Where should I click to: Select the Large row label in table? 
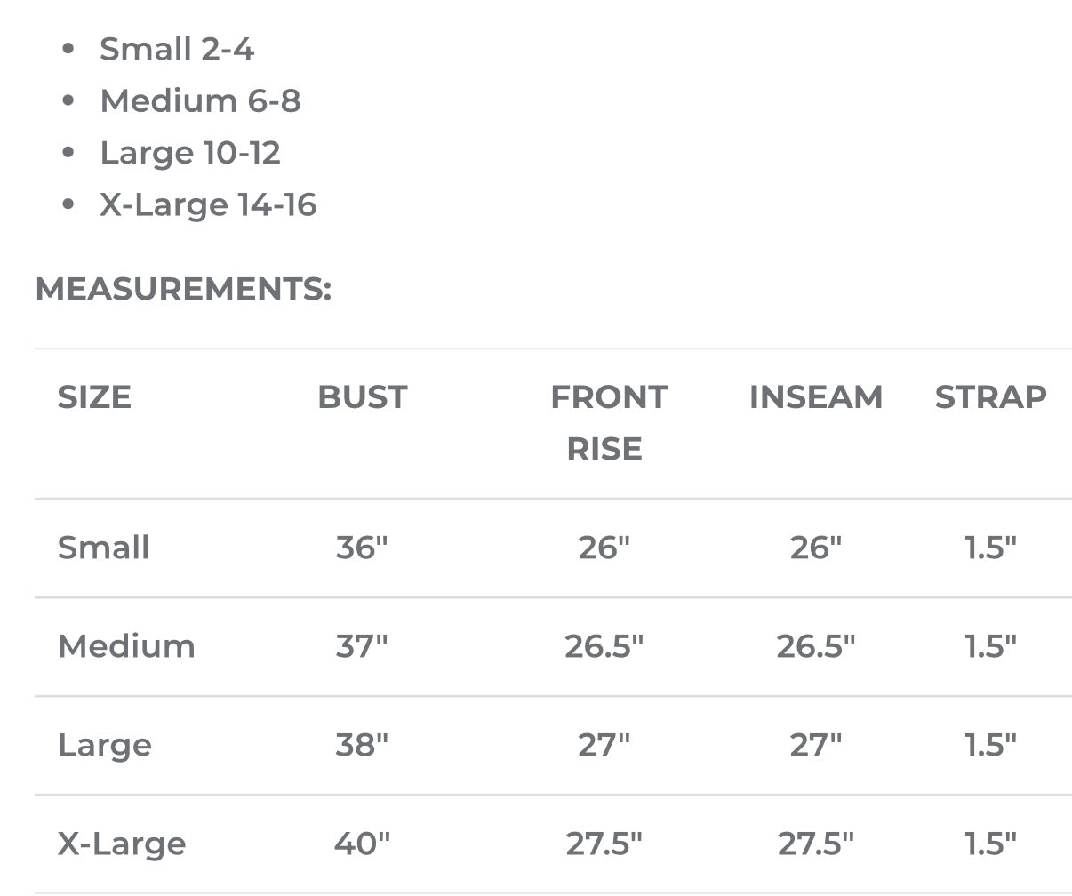click(x=105, y=745)
